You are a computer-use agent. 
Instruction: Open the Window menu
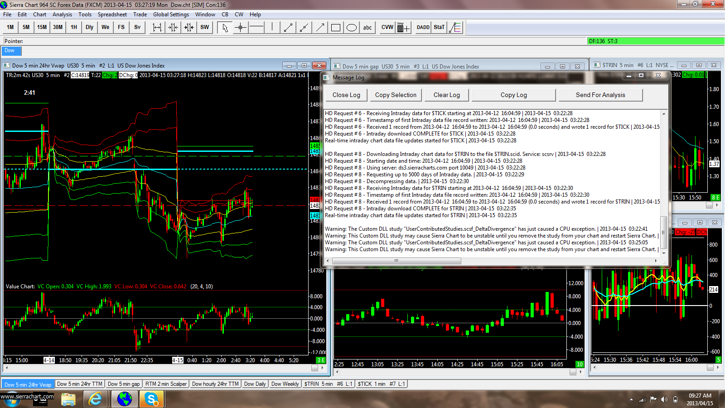pos(205,15)
